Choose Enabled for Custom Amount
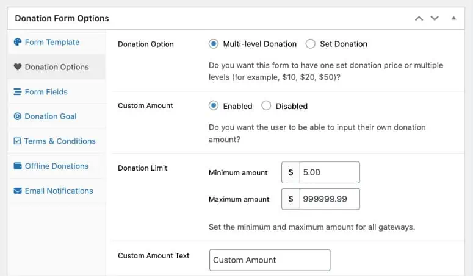The image size is (473, 276). click(213, 105)
